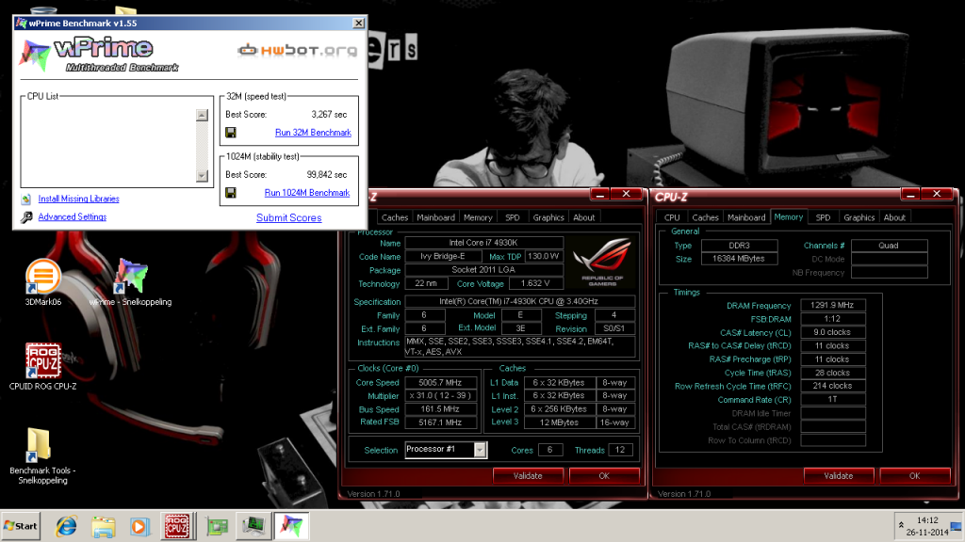Click the Channels value Quad
Viewport: 965px width, 542px height.
[x=889, y=246]
